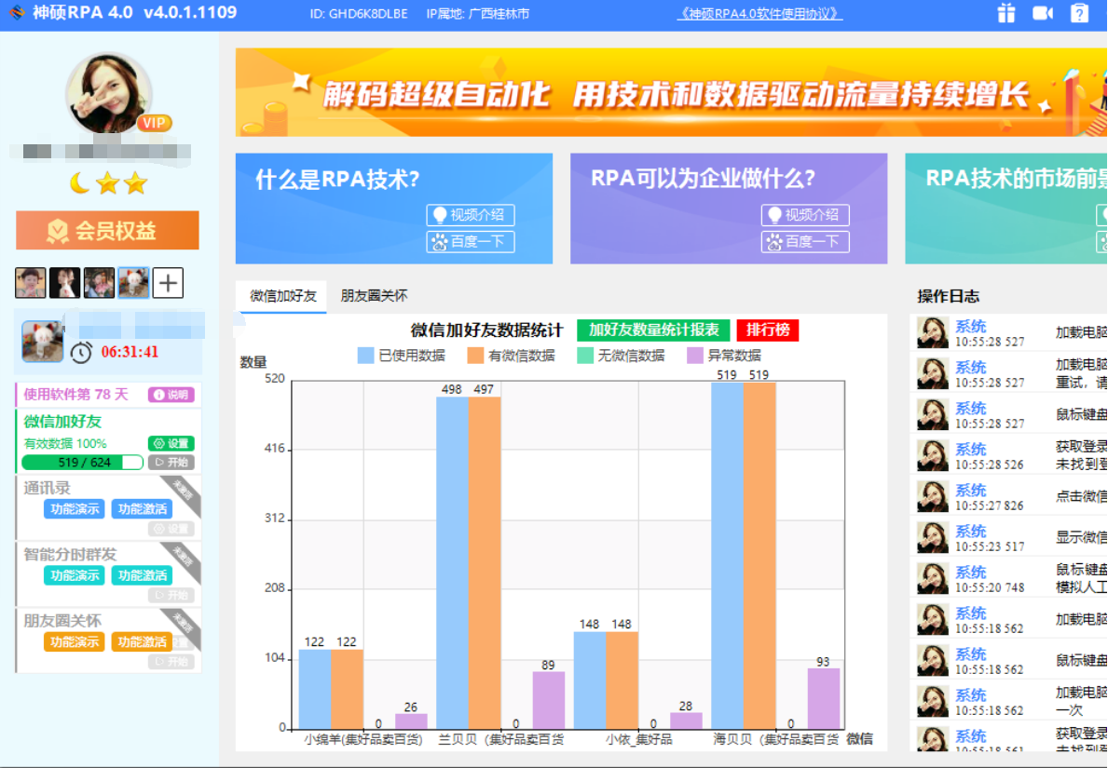Screen dimensions: 1108x768
Task: Click 使用软件第 78 天 text
Action: (x=75, y=395)
